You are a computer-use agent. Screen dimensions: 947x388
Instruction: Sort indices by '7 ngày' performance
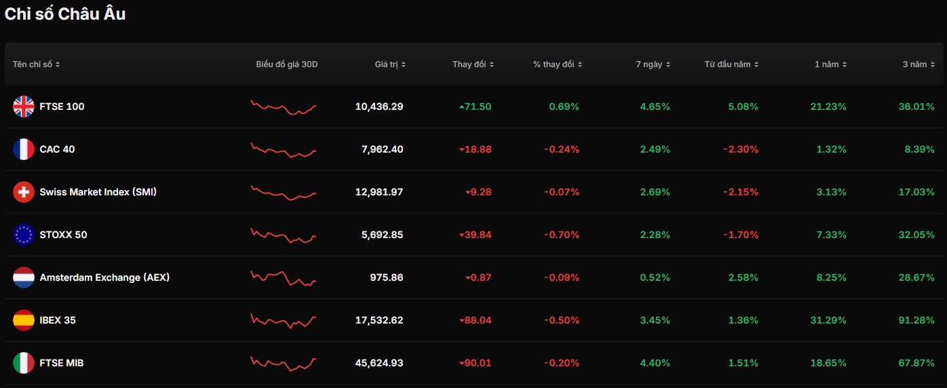pos(653,64)
